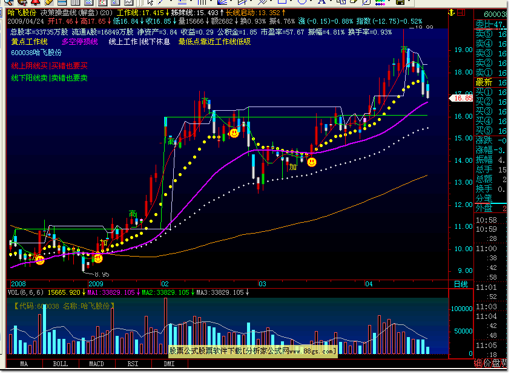Click the 03 month axis label
Image resolution: width=511 pixels, height=374 pixels.
coord(262,284)
